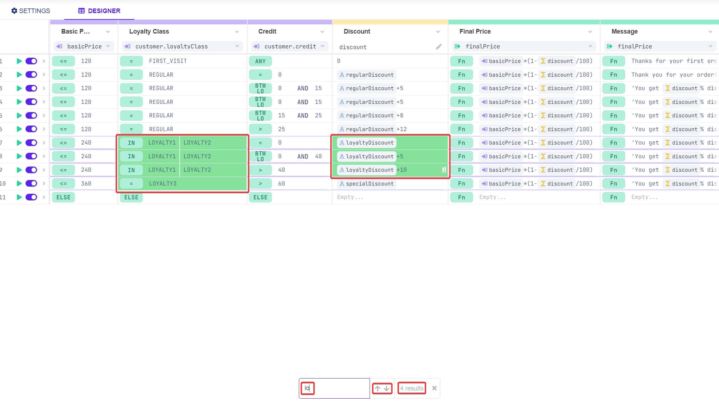Switch off row 10 toggle
The image size is (719, 405).
[31, 183]
